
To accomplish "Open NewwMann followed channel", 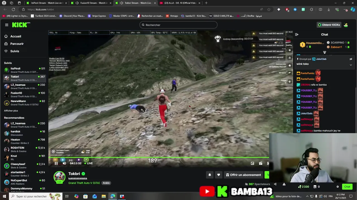I will tap(25, 103).
